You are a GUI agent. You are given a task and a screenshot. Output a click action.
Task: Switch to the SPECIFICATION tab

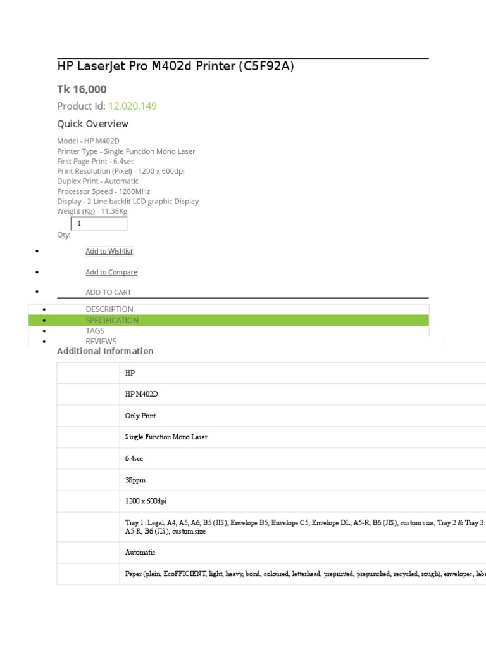coord(112,320)
